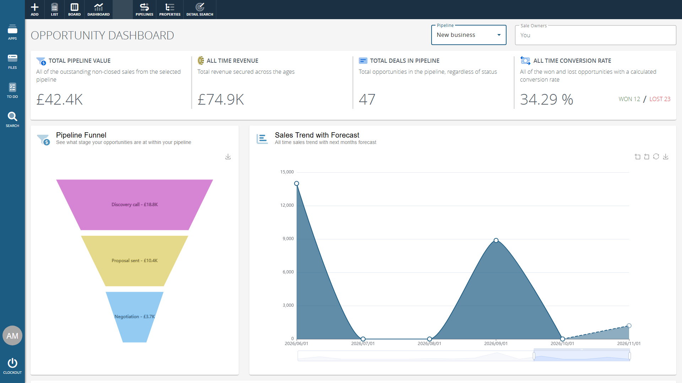The image size is (682, 383).
Task: Expand the Pipeline dropdown showing New business
Action: [469, 35]
